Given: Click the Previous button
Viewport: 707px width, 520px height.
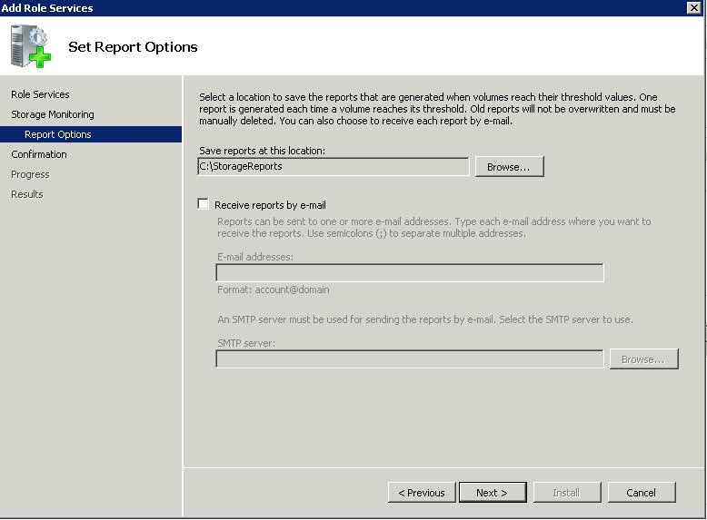Looking at the screenshot, I should [x=422, y=493].
